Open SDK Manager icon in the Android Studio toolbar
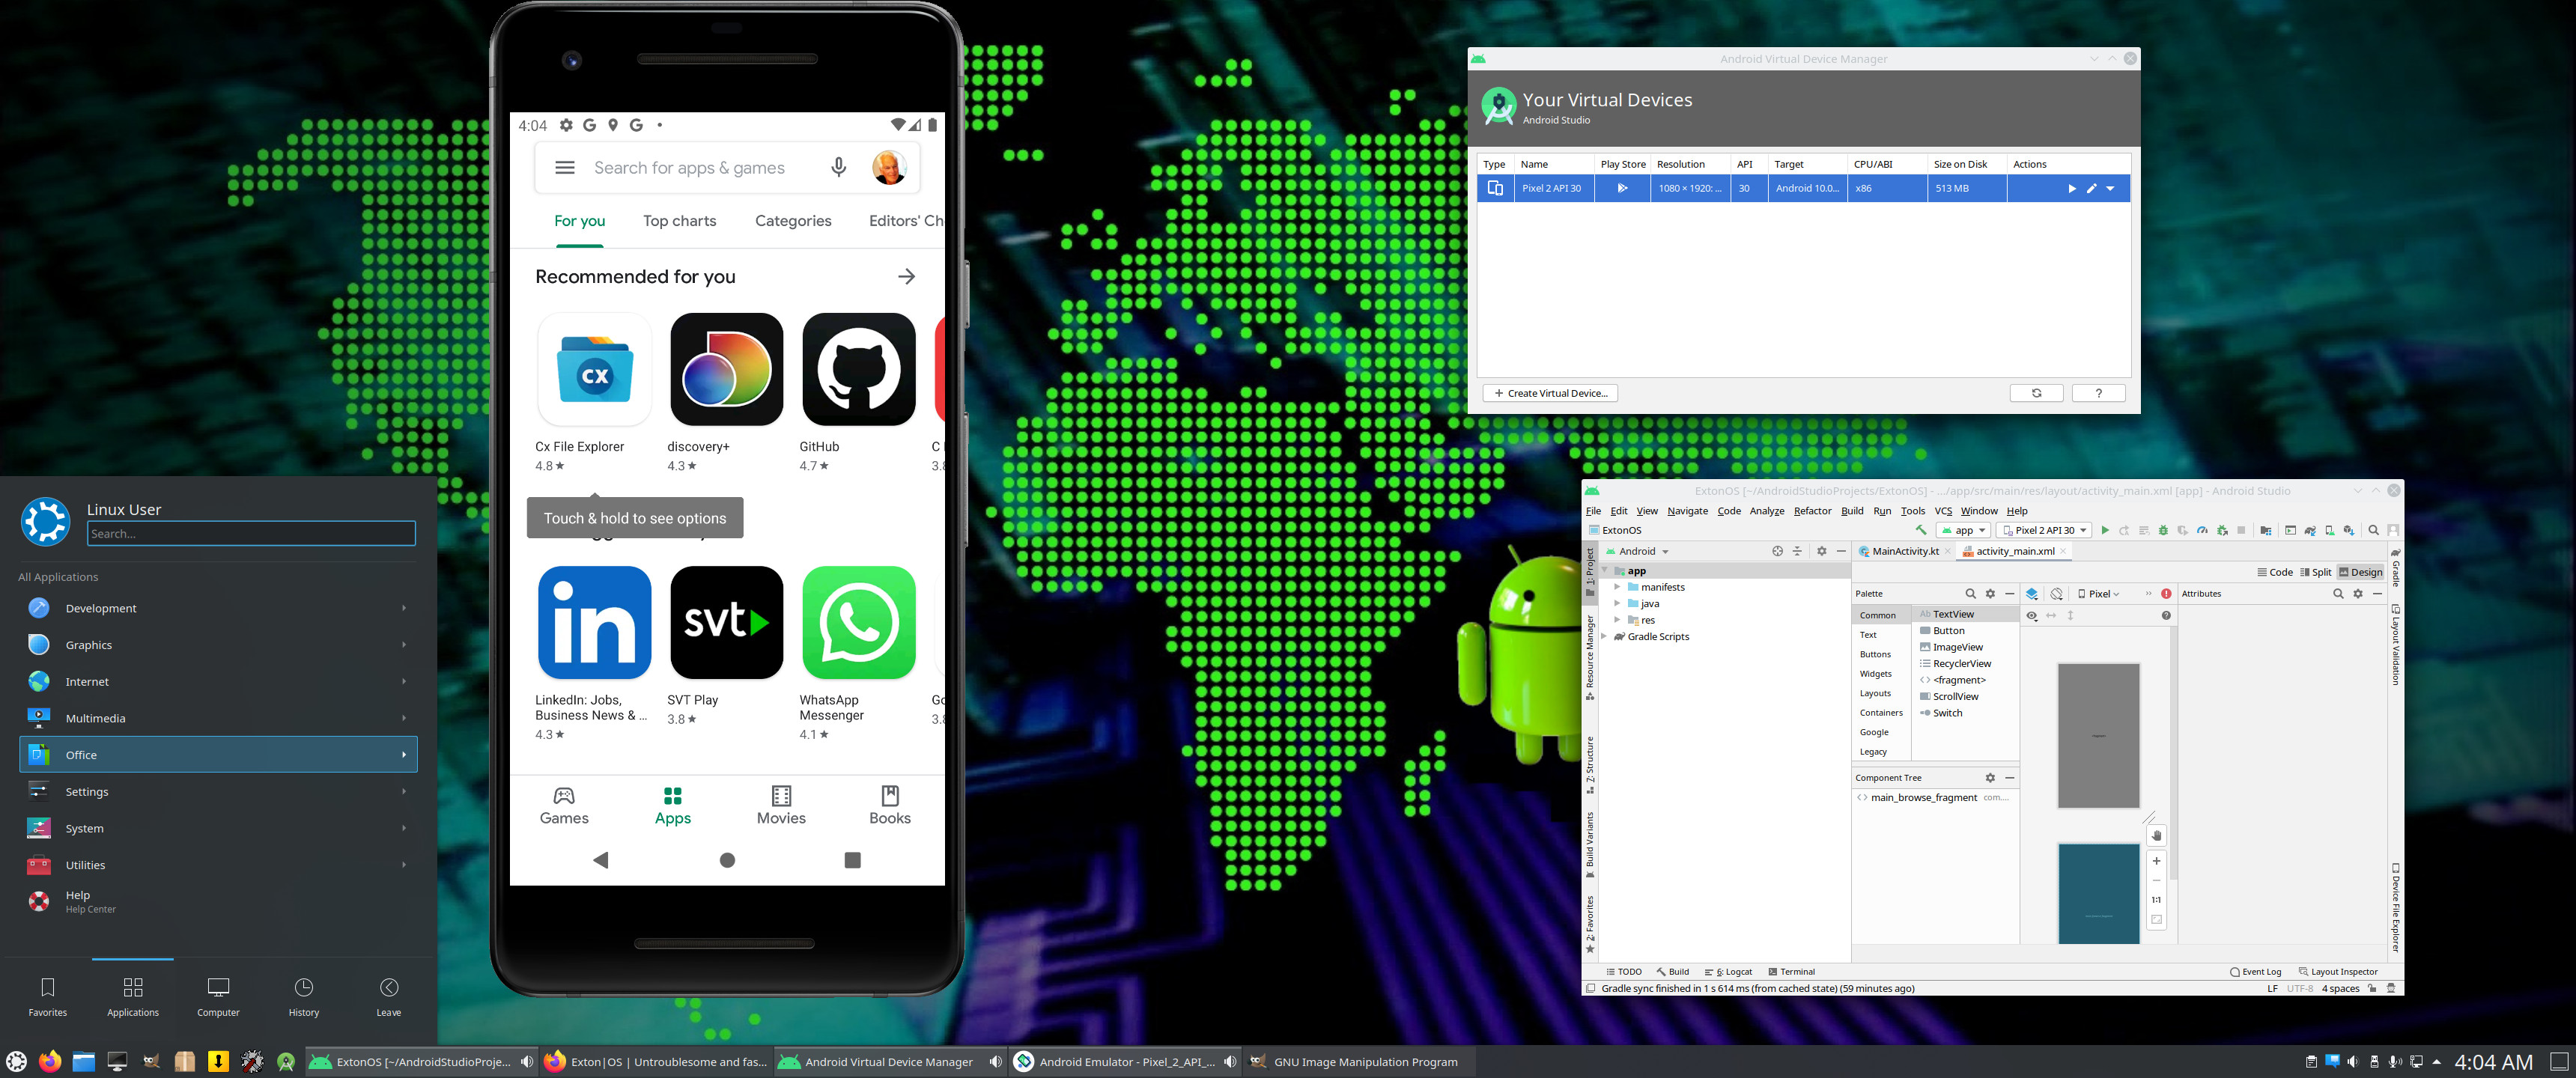 click(2348, 530)
